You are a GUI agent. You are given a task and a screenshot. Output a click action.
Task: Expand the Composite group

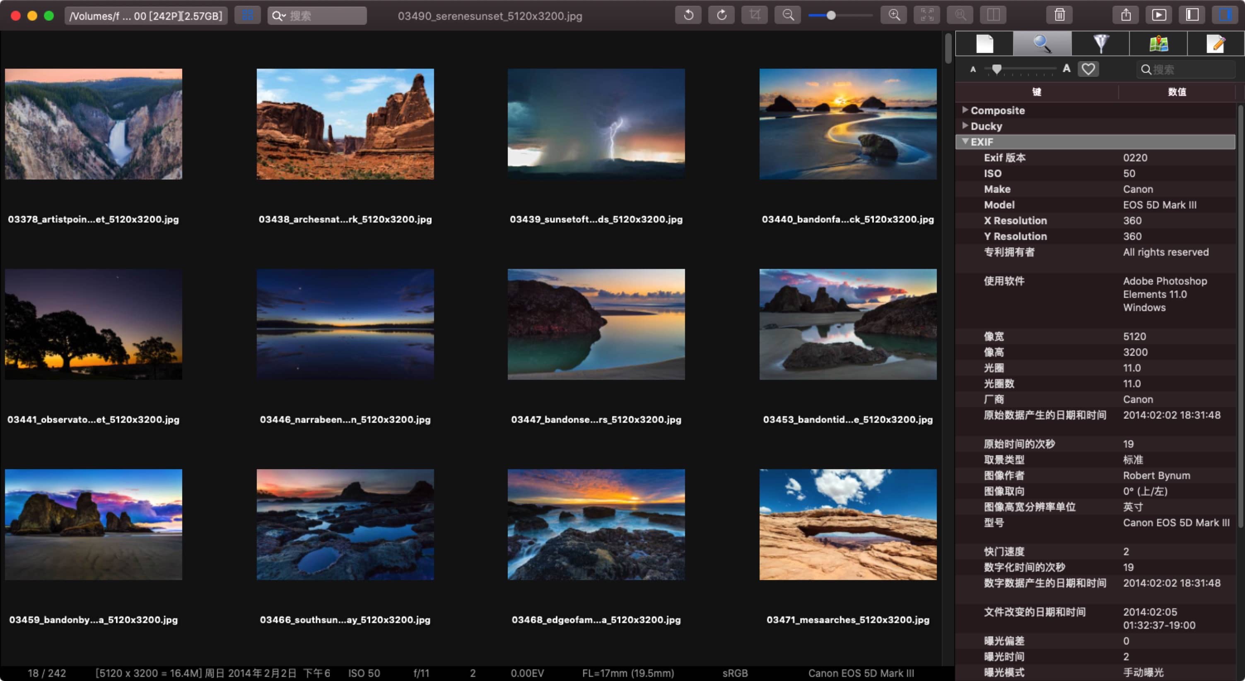click(965, 110)
